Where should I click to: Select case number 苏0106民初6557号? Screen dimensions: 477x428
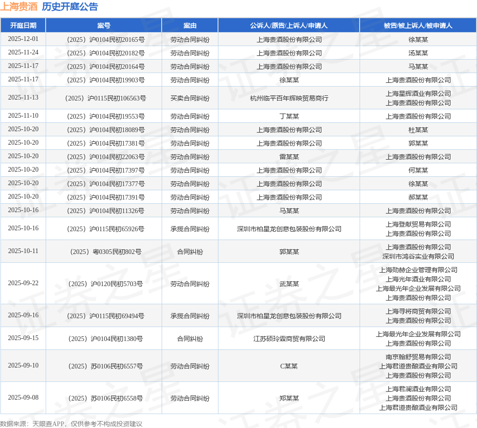click(106, 366)
